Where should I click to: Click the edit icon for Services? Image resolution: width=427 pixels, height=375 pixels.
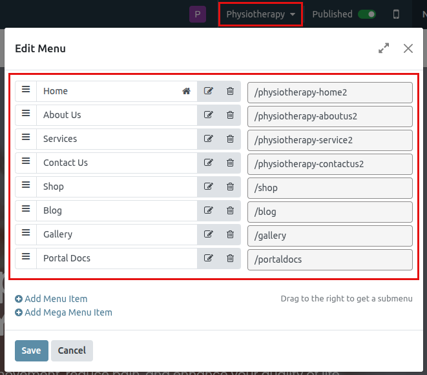pyautogui.click(x=208, y=139)
